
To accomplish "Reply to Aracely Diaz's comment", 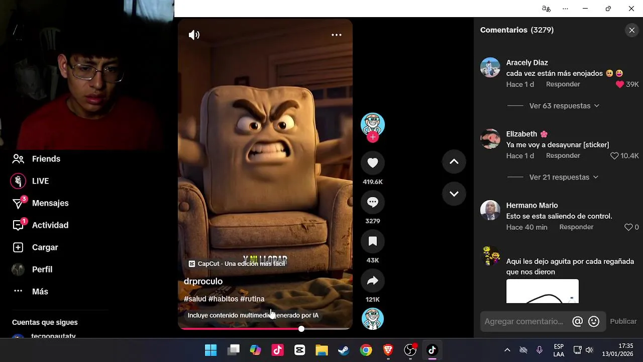I will coord(563,84).
